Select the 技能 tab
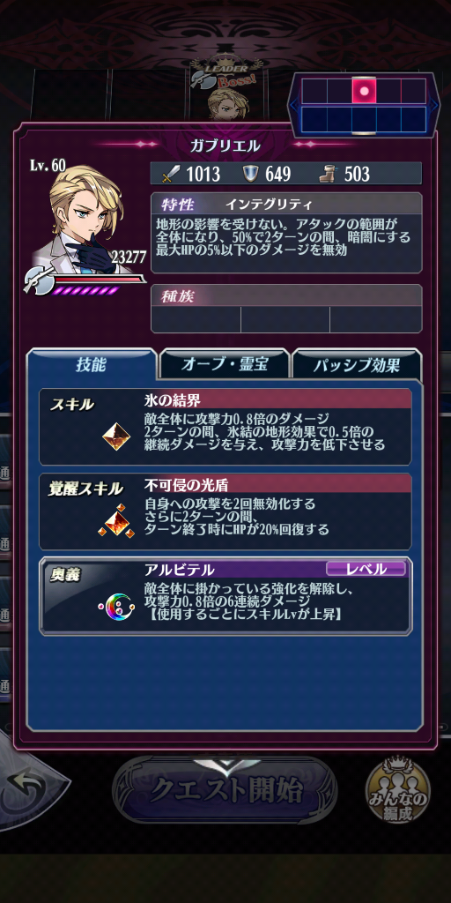This screenshot has height=903, width=451. [92, 364]
